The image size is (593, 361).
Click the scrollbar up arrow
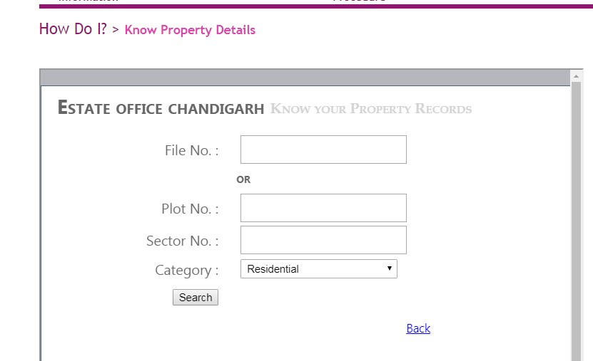[577, 75]
